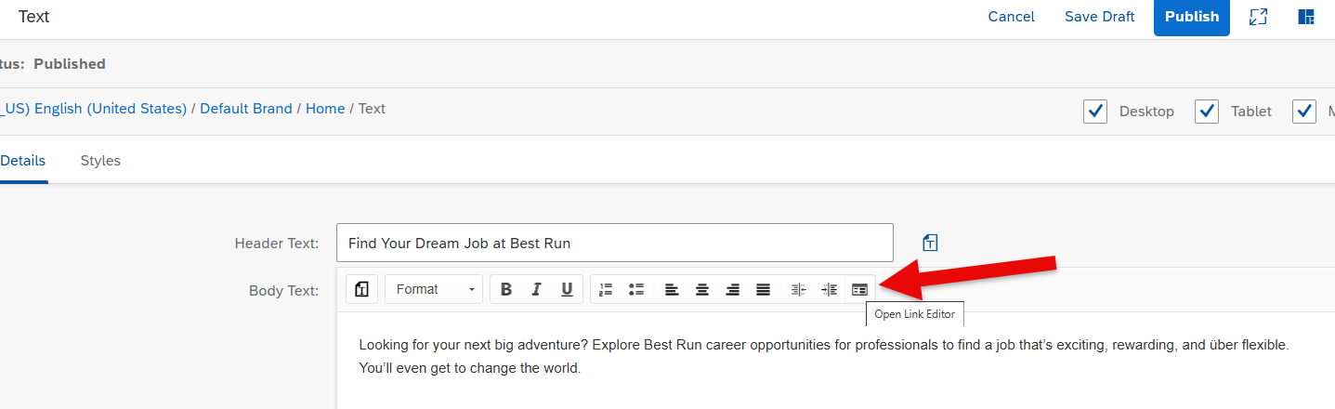Screen dimensions: 1335x409
Task: Apply Underline formatting in the toolbar
Action: coord(567,289)
